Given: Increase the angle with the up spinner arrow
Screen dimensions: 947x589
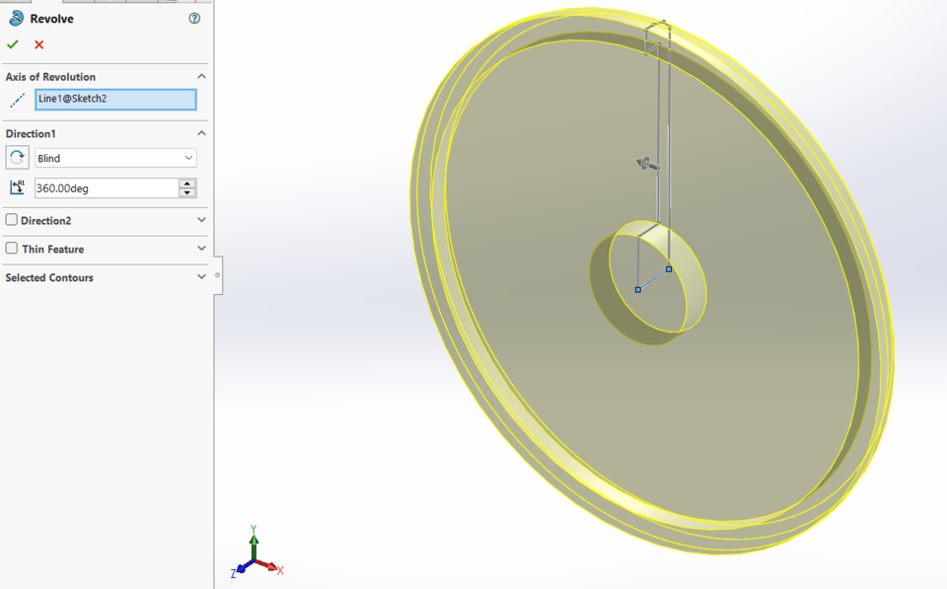Looking at the screenshot, I should [x=187, y=184].
